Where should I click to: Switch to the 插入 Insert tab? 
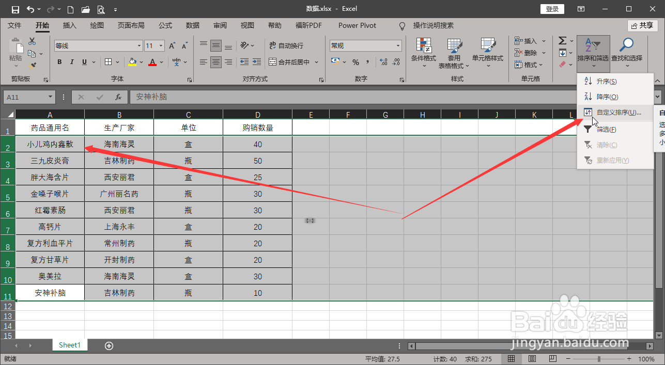pyautogui.click(x=69, y=25)
